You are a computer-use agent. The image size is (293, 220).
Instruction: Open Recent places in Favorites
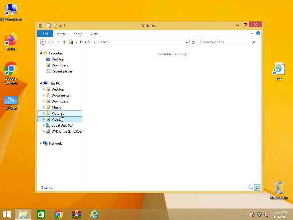[x=62, y=71]
